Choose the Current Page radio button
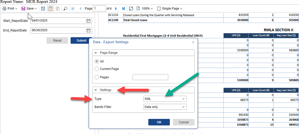Image resolution: width=299 pixels, height=134 pixels. [97, 69]
